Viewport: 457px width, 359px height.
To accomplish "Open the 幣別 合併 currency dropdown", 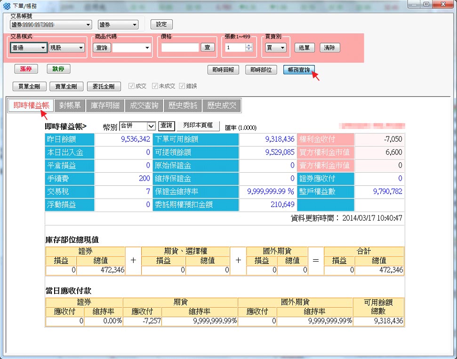I will click(x=137, y=126).
